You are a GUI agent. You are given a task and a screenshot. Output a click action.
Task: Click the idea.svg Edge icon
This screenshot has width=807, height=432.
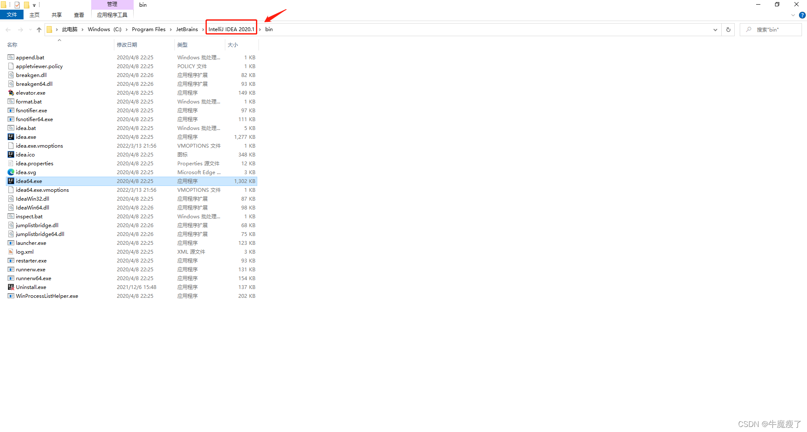pos(11,172)
